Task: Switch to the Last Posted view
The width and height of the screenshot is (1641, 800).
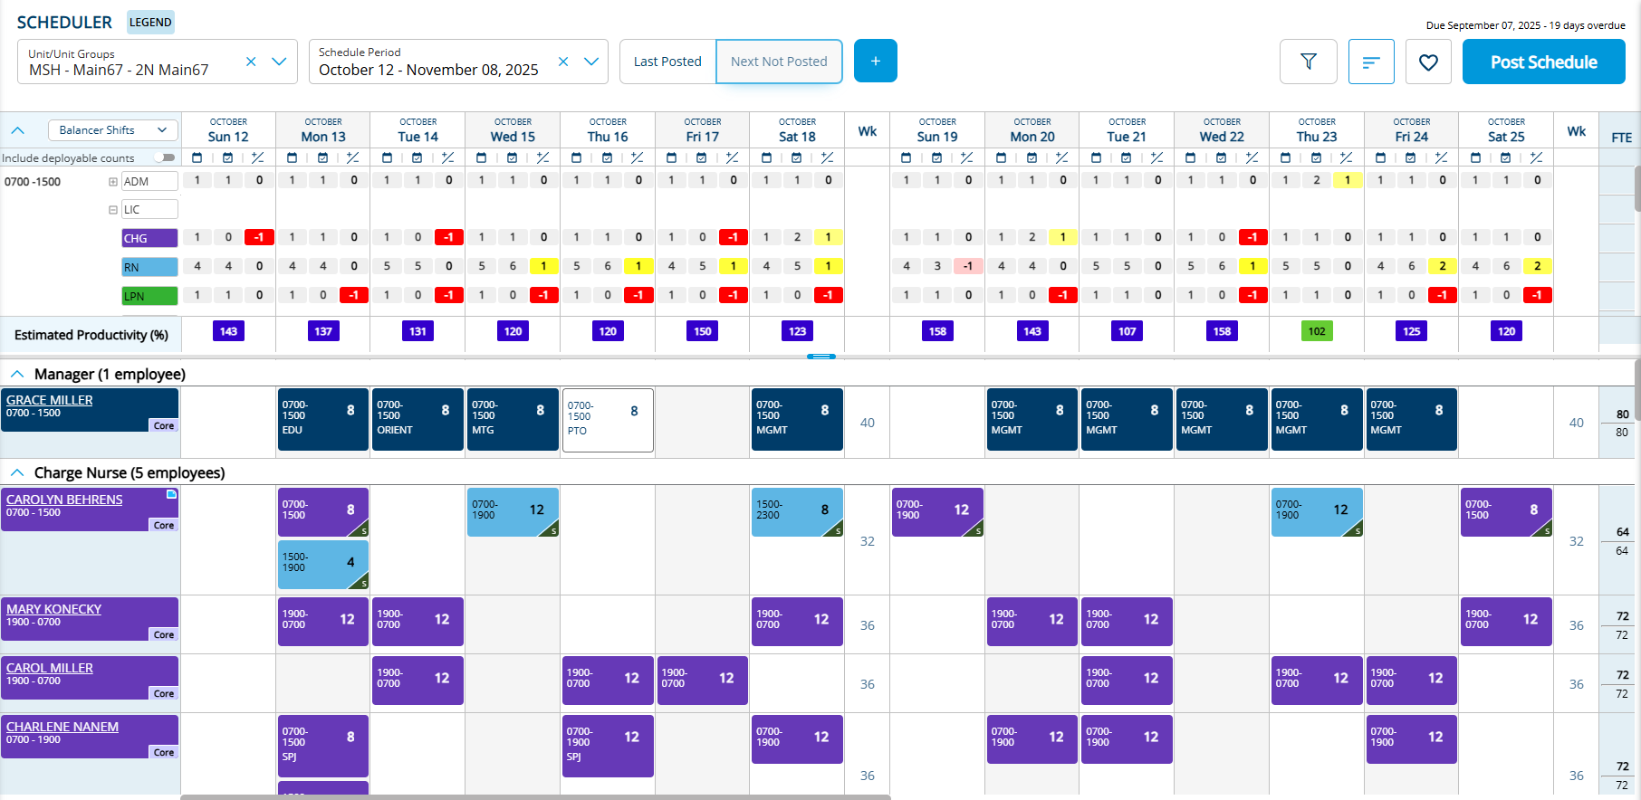Action: [x=667, y=62]
